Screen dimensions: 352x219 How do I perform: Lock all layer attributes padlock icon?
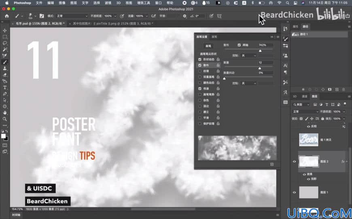pos(322,119)
